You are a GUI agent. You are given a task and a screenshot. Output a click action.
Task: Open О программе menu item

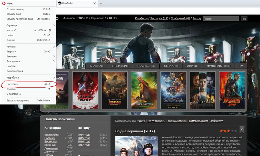coord(28,94)
